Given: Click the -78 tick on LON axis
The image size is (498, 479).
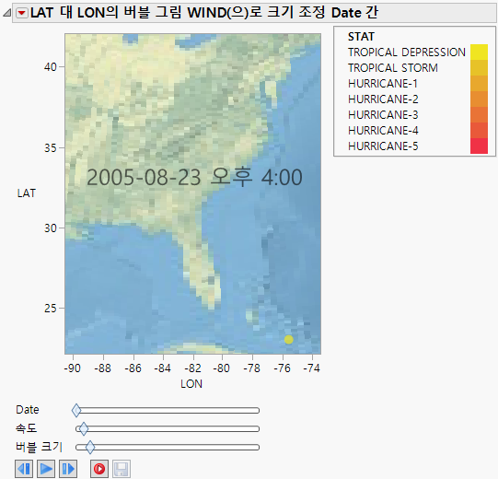Looking at the screenshot, I should coord(252,368).
